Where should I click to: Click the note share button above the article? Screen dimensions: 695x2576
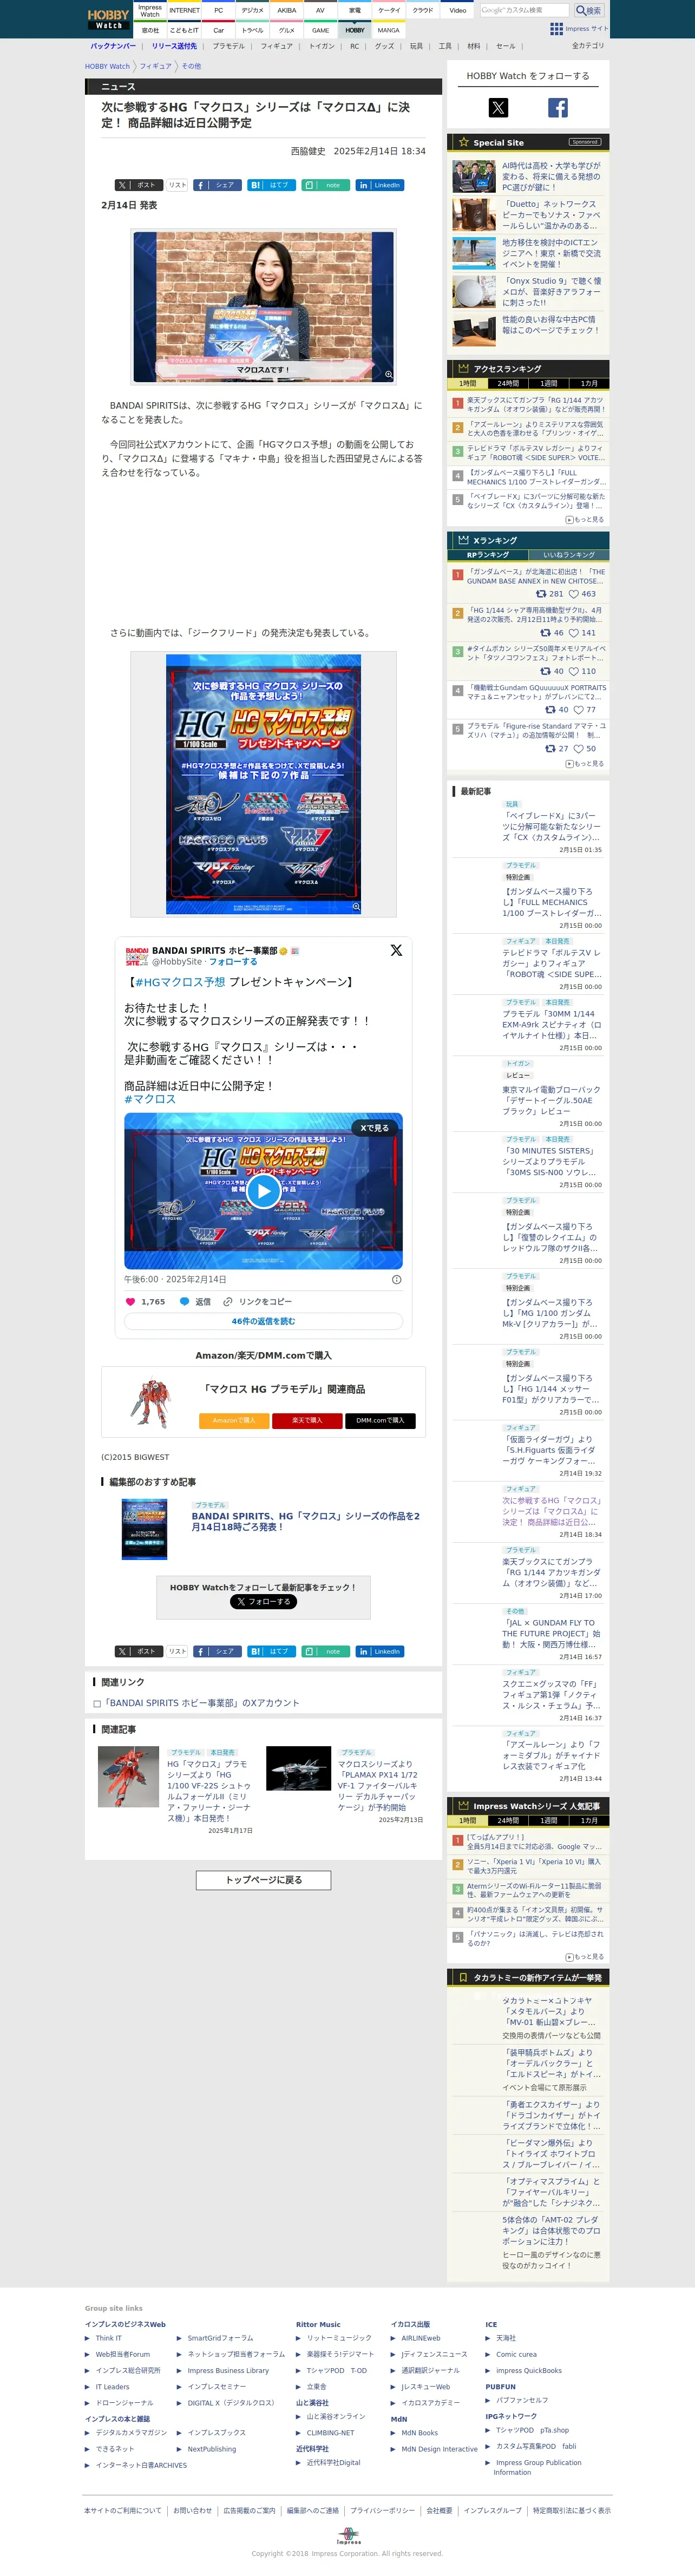tap(325, 185)
